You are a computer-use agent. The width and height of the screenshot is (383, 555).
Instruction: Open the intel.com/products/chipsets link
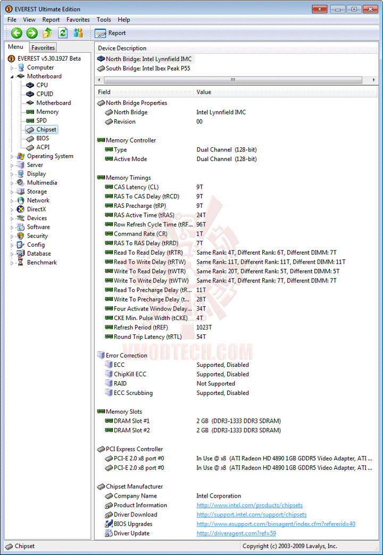pos(250,505)
